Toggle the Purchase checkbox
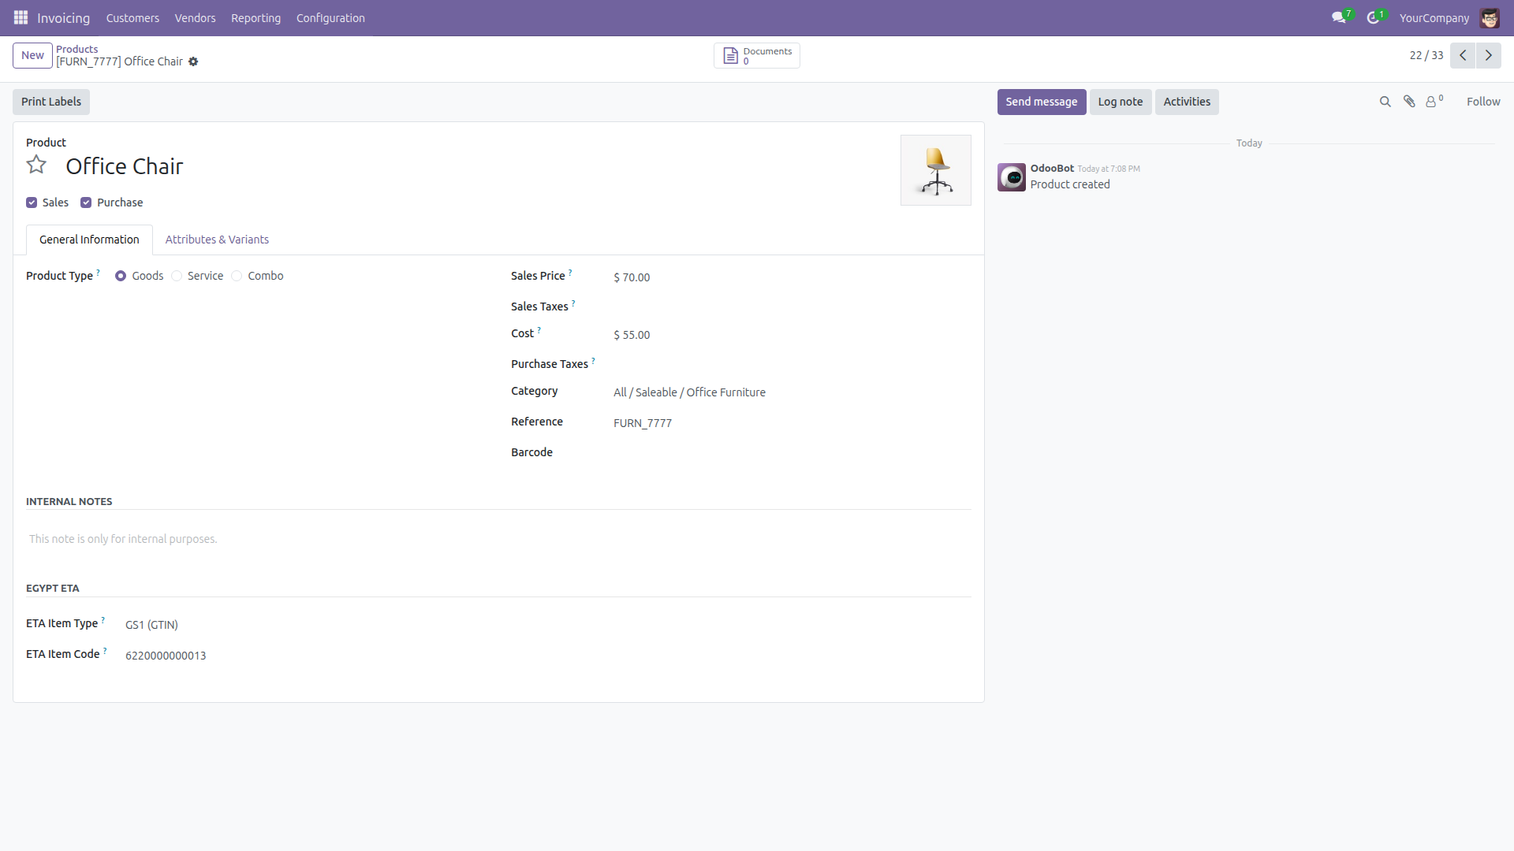1514x851 pixels. point(86,203)
